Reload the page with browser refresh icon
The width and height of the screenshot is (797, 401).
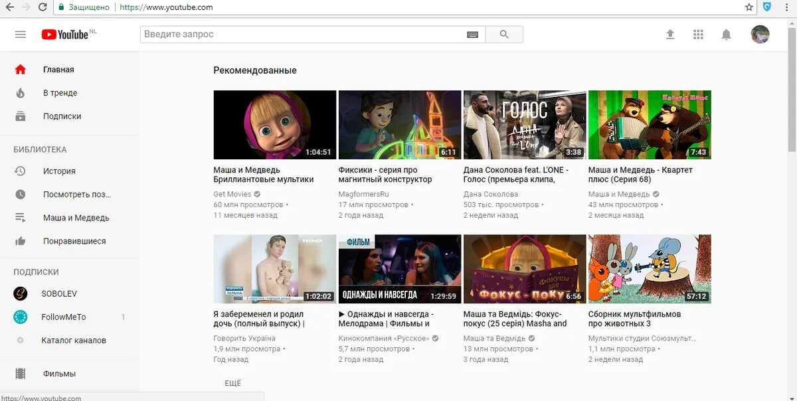click(43, 7)
